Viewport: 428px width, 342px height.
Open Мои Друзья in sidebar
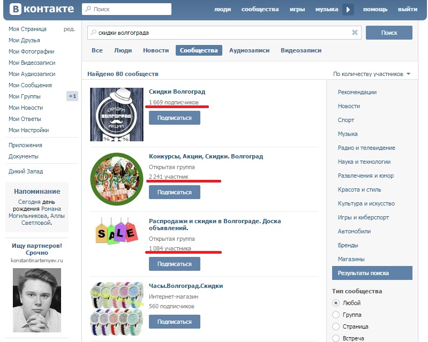tap(24, 40)
